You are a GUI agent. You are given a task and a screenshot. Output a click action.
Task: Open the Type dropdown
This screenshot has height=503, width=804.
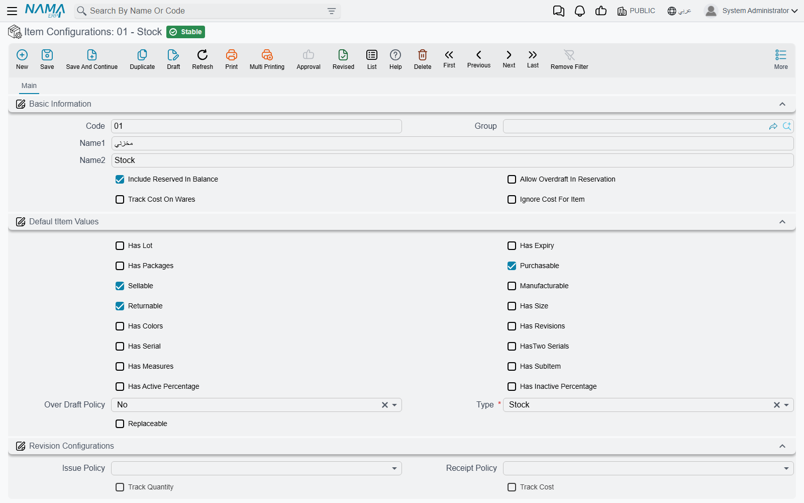point(786,405)
